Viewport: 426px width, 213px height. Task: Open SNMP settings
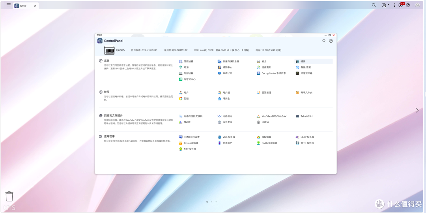185,122
